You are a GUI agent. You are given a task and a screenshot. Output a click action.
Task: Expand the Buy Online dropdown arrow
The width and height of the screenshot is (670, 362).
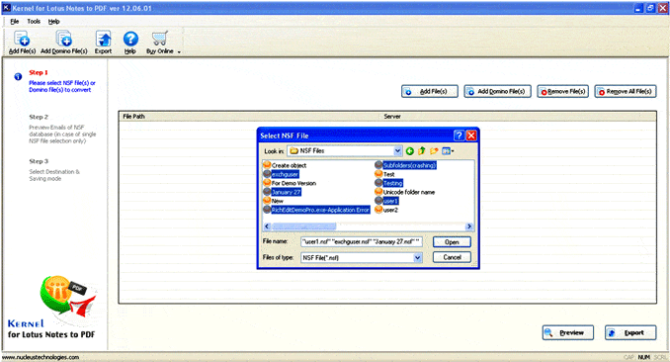point(179,52)
